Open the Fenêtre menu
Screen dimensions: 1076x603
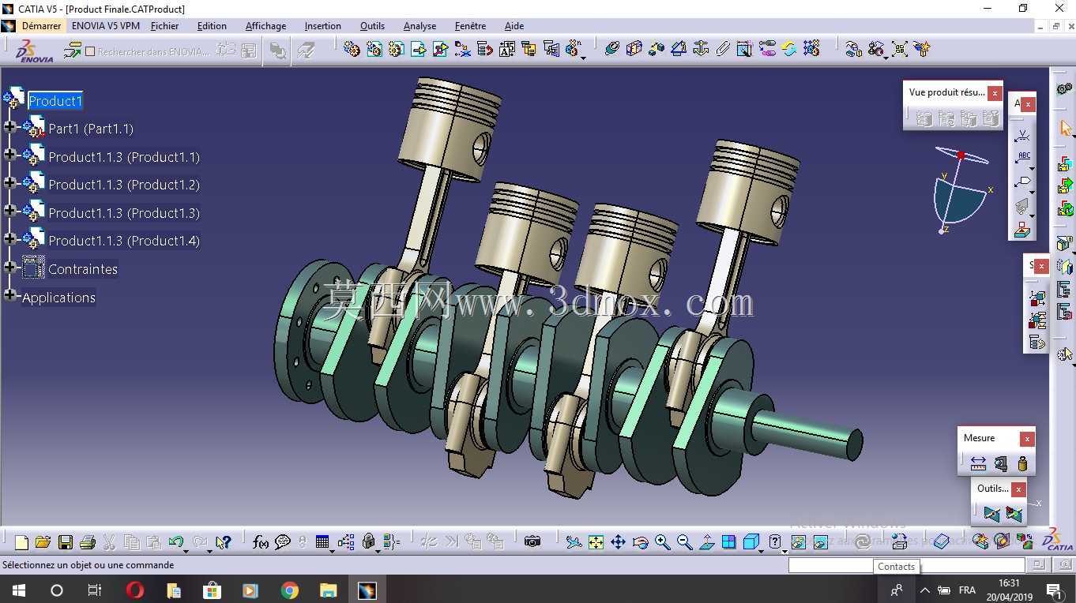pos(470,26)
